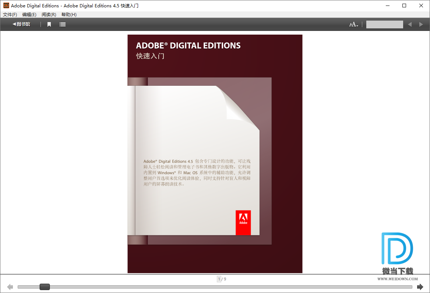The image size is (430, 293).
Task: Click the 快速入门 subtitle on the cover
Action: point(150,56)
